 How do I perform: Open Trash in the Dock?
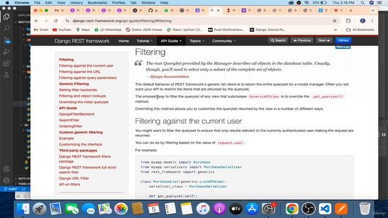(365, 209)
